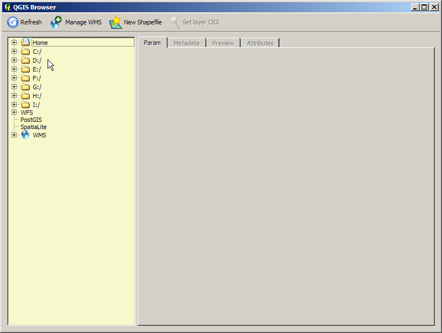Click the Set layer CRS wand icon

click(x=175, y=22)
